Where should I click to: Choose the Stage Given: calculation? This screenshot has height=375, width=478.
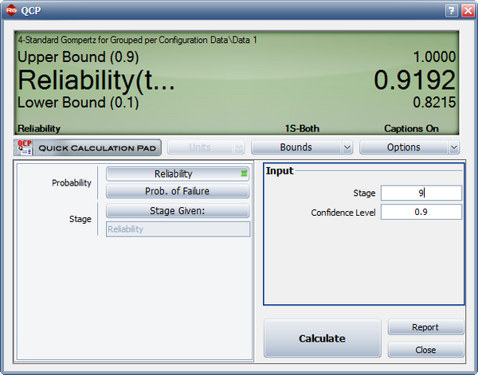click(178, 211)
